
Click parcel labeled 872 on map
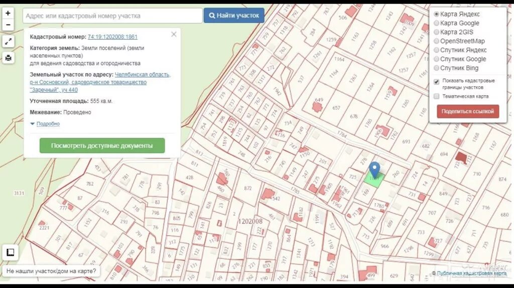tap(248, 188)
